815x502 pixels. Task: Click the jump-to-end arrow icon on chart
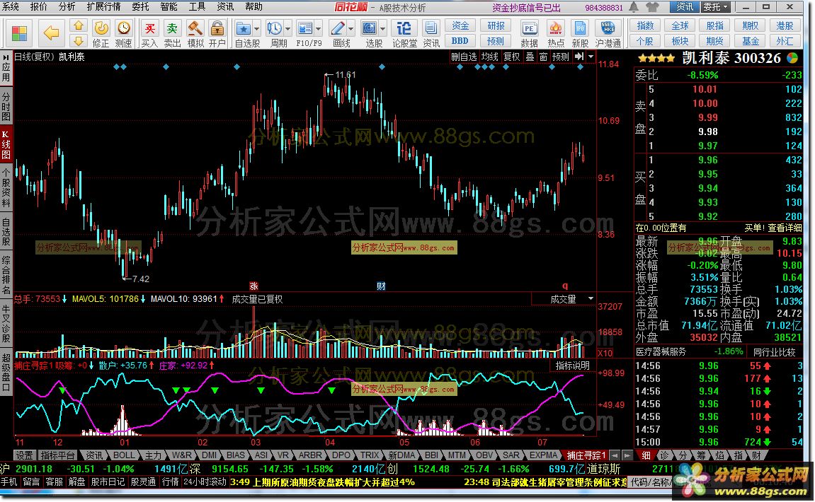[x=579, y=56]
